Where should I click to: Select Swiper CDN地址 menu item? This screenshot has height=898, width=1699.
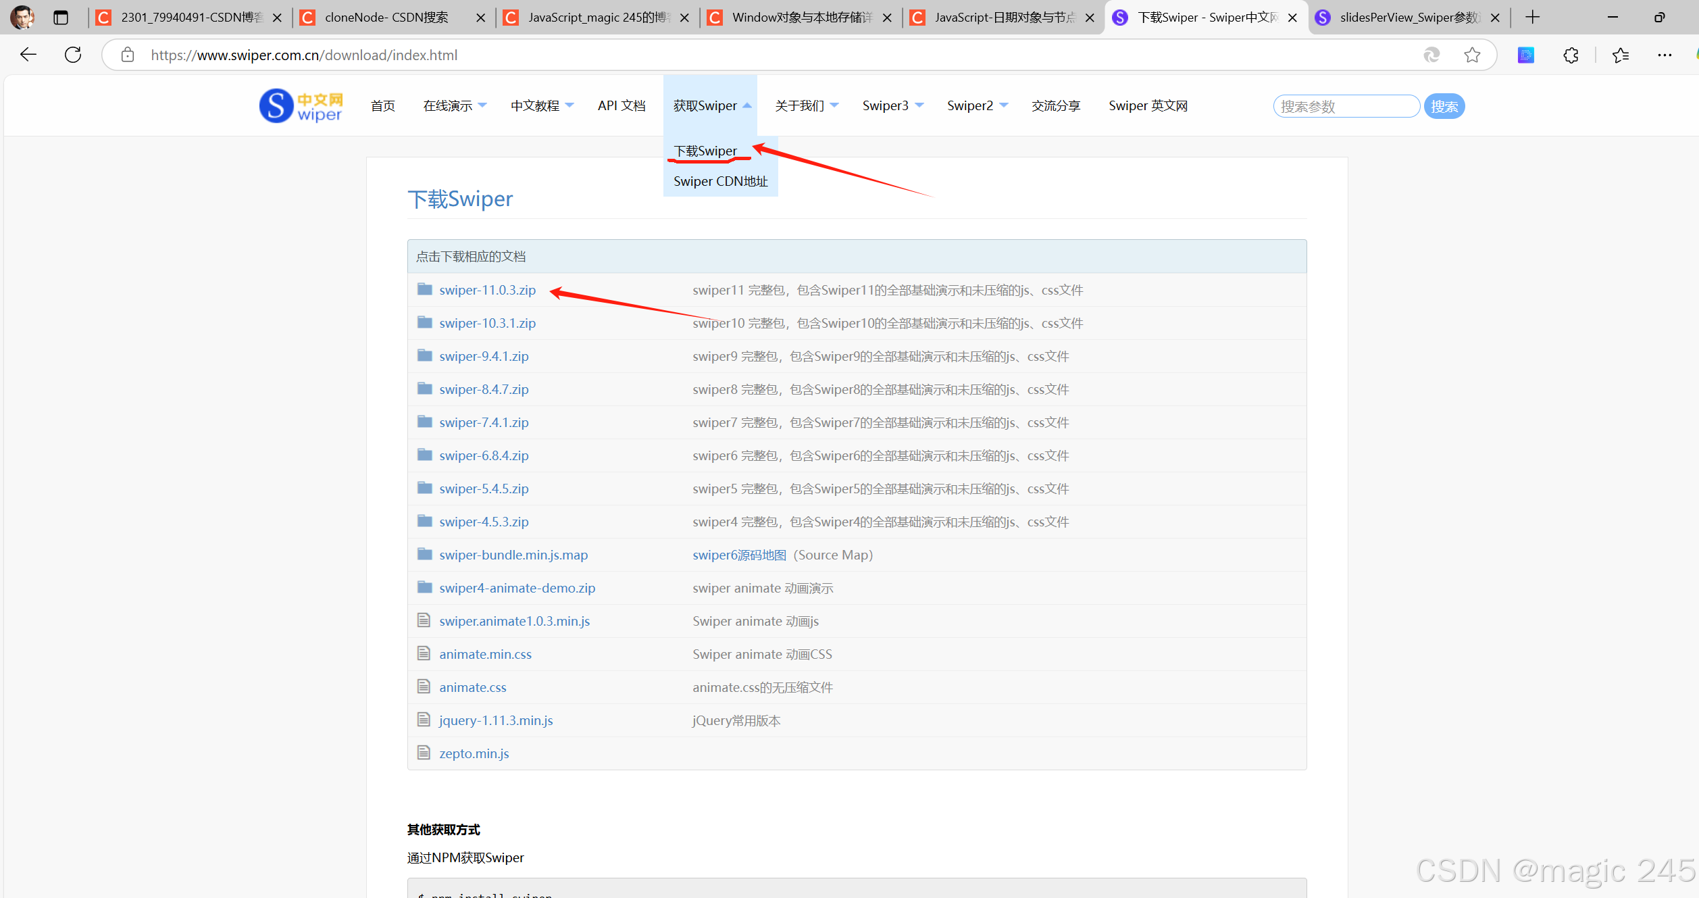[x=720, y=181]
